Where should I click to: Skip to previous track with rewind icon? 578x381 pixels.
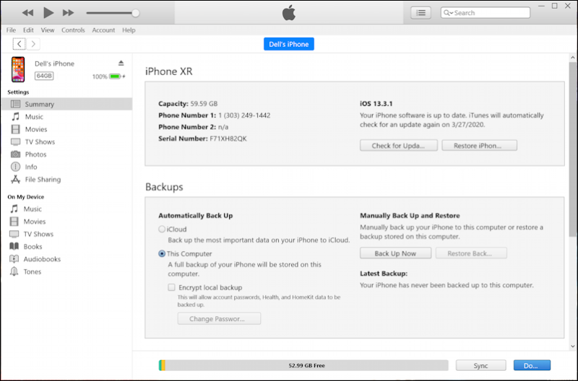pos(27,13)
